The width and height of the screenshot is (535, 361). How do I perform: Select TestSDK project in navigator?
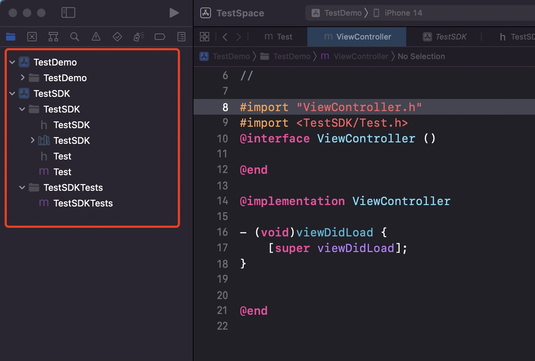click(x=52, y=94)
